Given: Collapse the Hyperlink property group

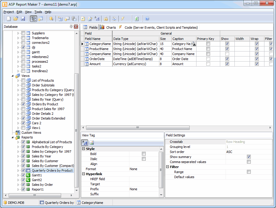Looking at the screenshot, I should tap(84, 174).
